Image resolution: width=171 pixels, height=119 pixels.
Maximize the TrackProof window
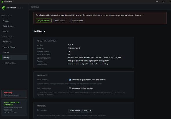coord(163,2)
